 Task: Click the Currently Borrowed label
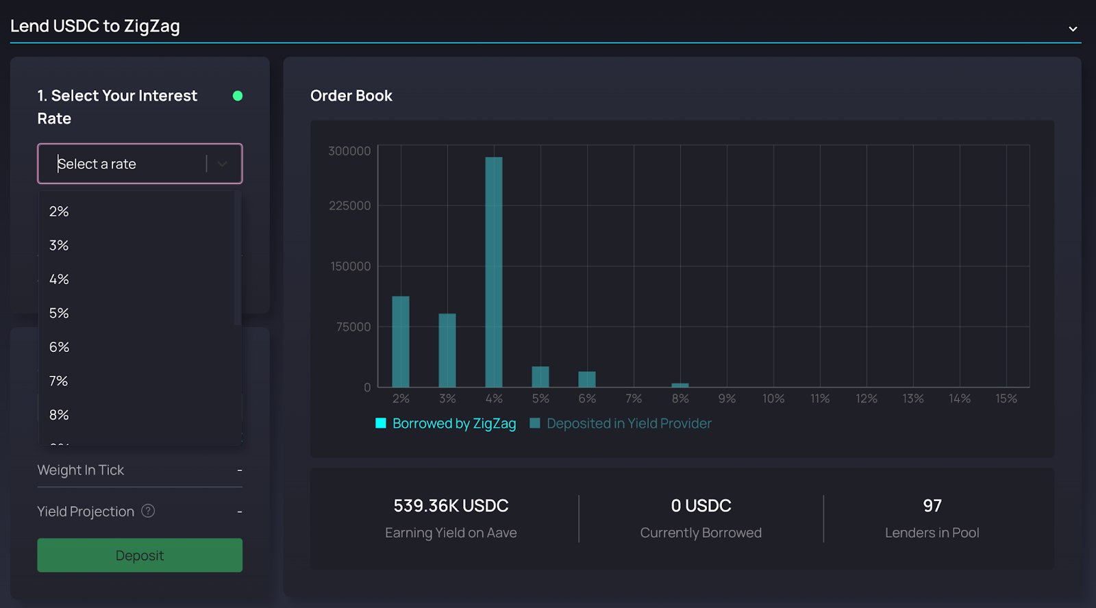pyautogui.click(x=701, y=533)
